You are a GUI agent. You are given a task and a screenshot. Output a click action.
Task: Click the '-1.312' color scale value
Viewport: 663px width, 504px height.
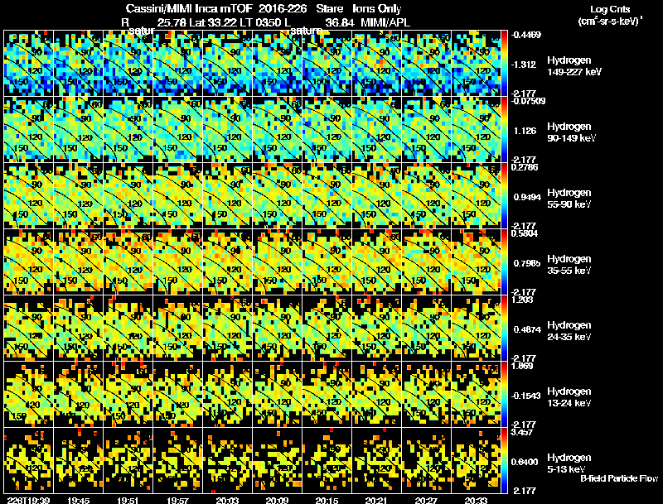click(x=524, y=65)
